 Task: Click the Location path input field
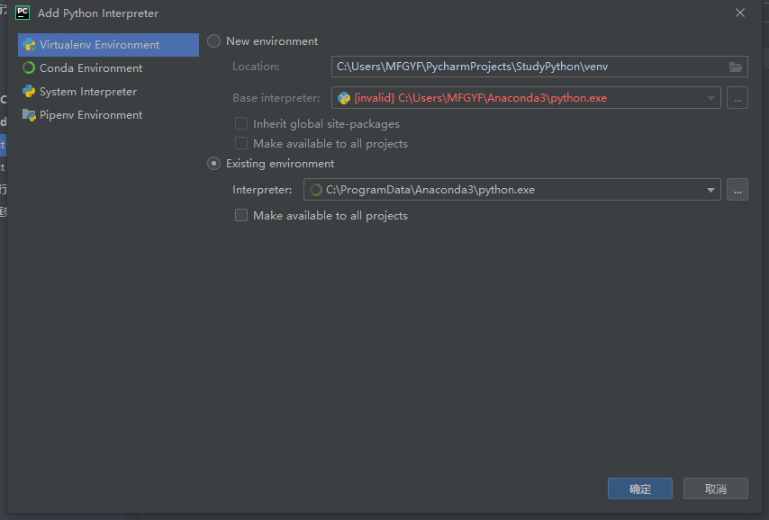click(539, 67)
